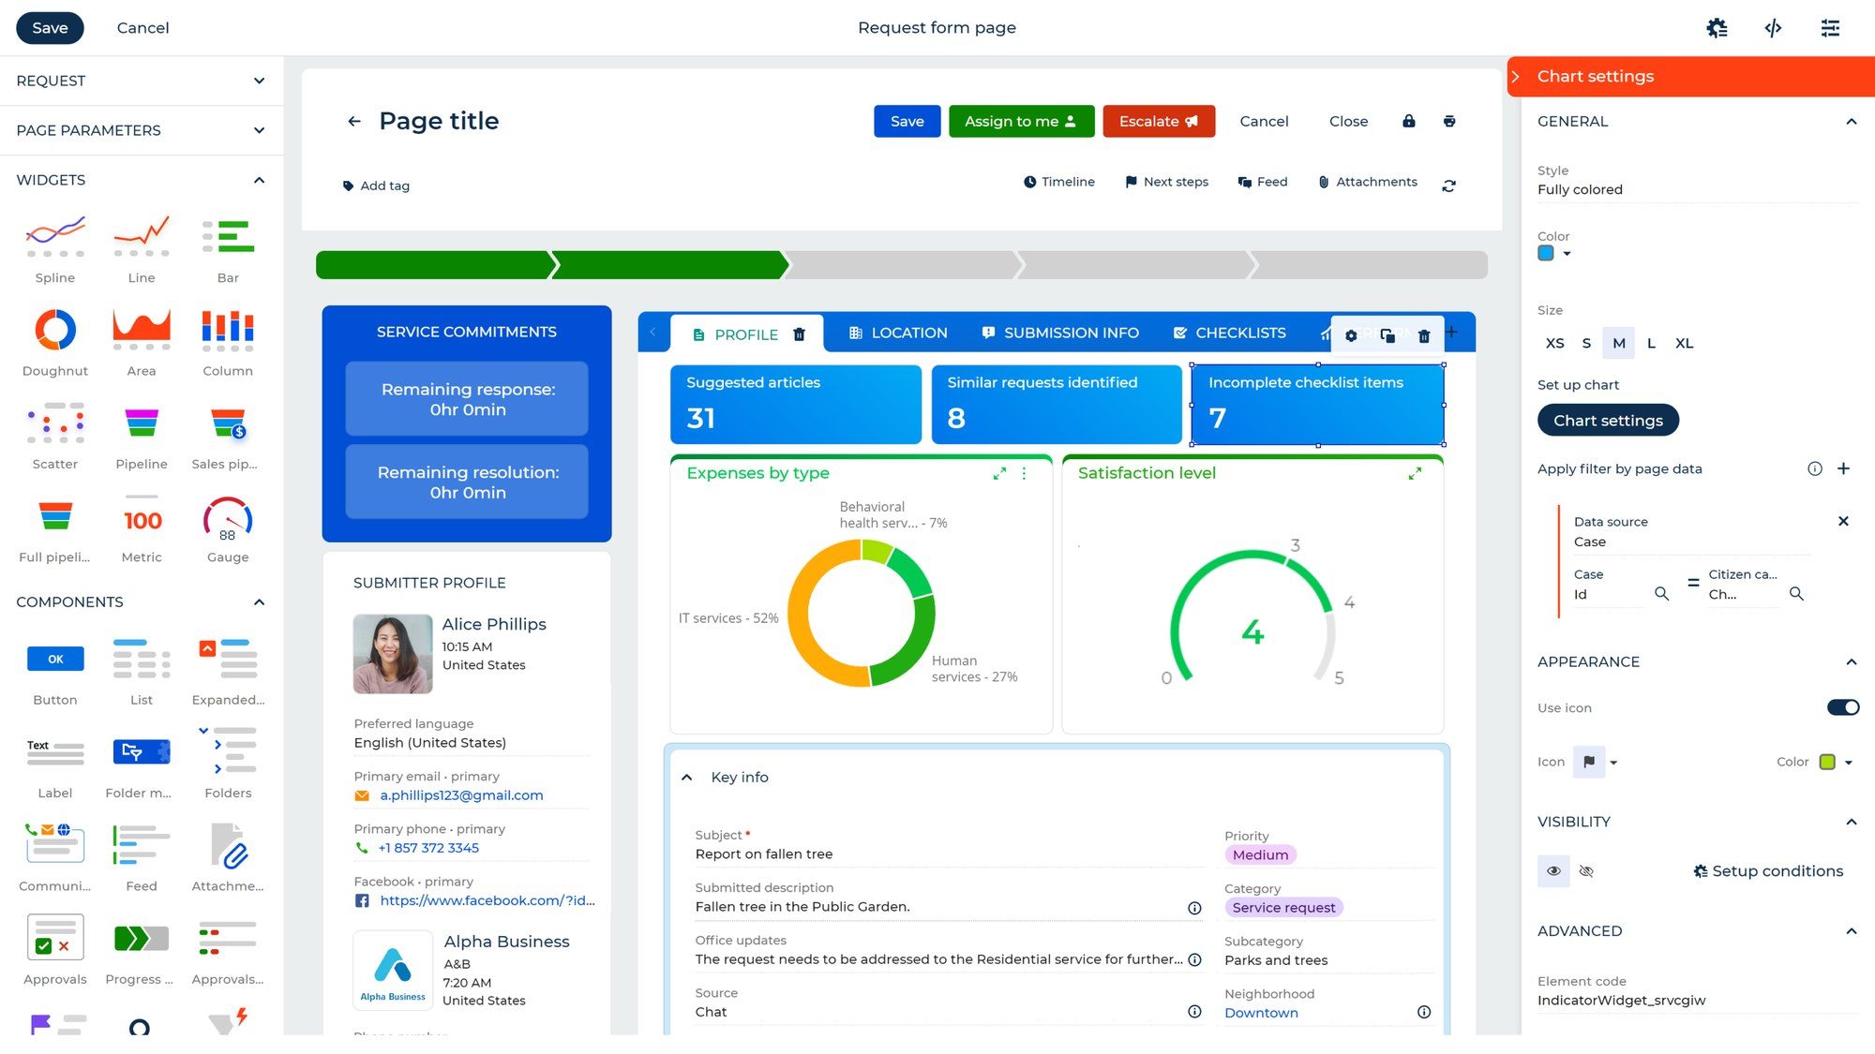This screenshot has height=1054, width=1875.
Task: Expand the Expenses by type chart
Action: click(x=999, y=474)
